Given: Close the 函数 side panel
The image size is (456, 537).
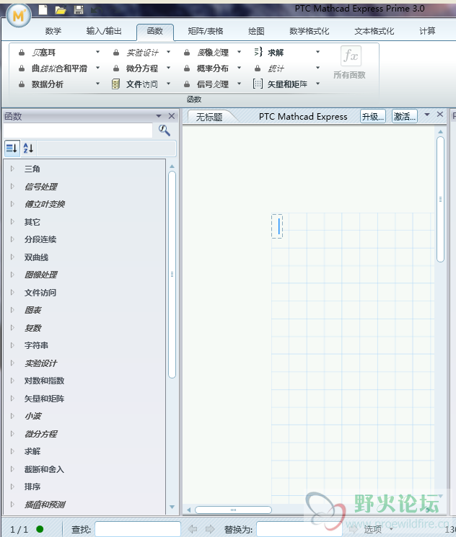Looking at the screenshot, I should (172, 116).
